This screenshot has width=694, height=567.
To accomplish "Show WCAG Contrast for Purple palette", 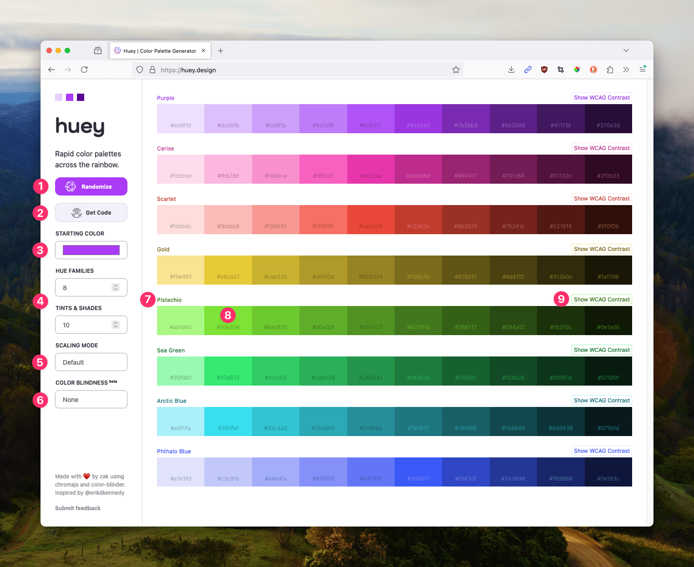I will (x=602, y=98).
